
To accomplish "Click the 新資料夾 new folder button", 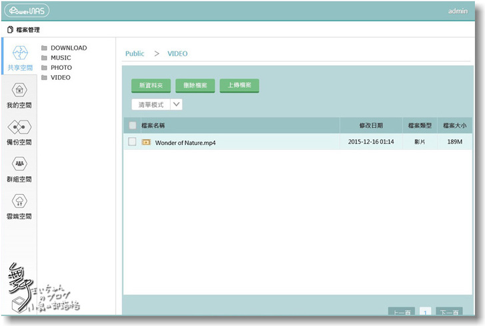I will coord(151,86).
